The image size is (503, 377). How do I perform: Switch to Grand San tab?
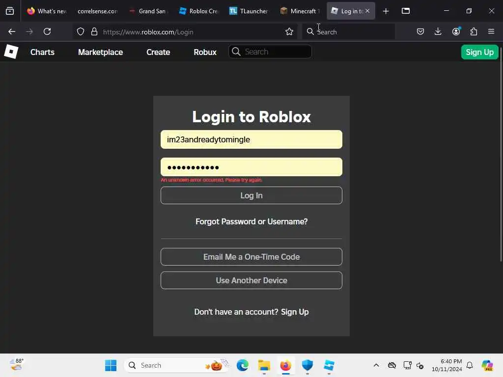[x=148, y=11]
